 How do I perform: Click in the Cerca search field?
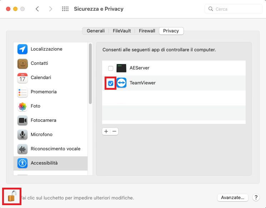tap(234, 9)
